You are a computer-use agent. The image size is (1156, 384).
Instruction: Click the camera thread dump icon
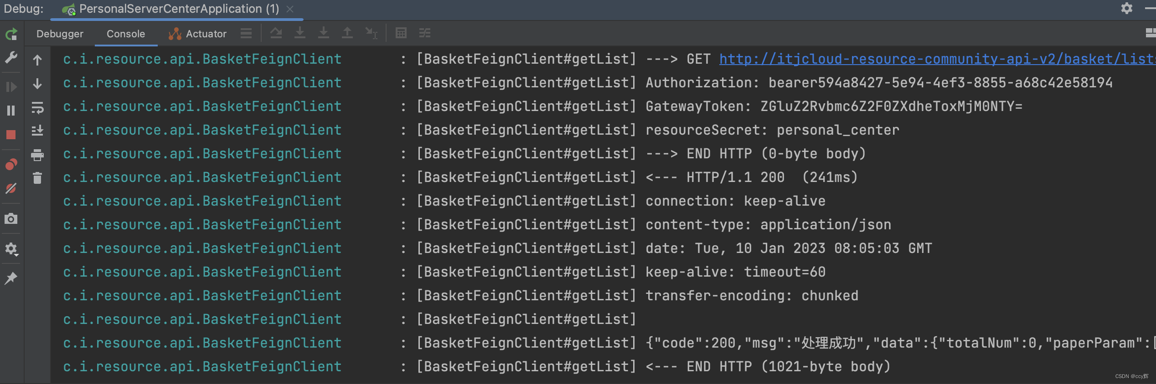(x=11, y=219)
